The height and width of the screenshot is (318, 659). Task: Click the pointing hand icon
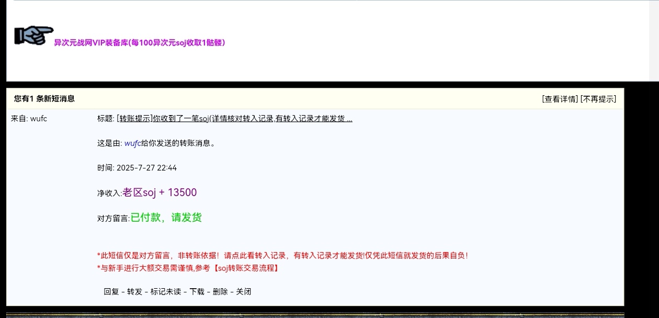(33, 35)
